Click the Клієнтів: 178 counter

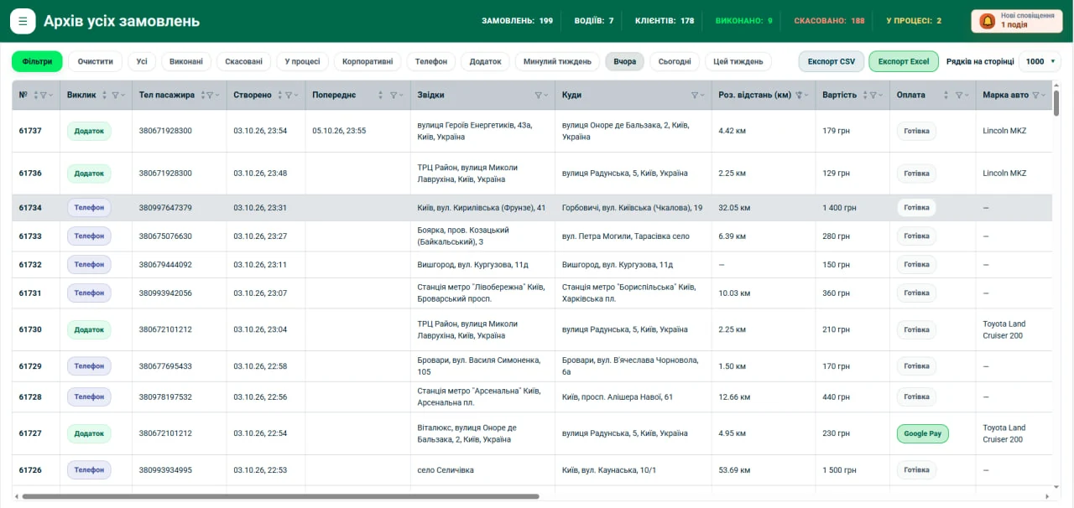(665, 21)
